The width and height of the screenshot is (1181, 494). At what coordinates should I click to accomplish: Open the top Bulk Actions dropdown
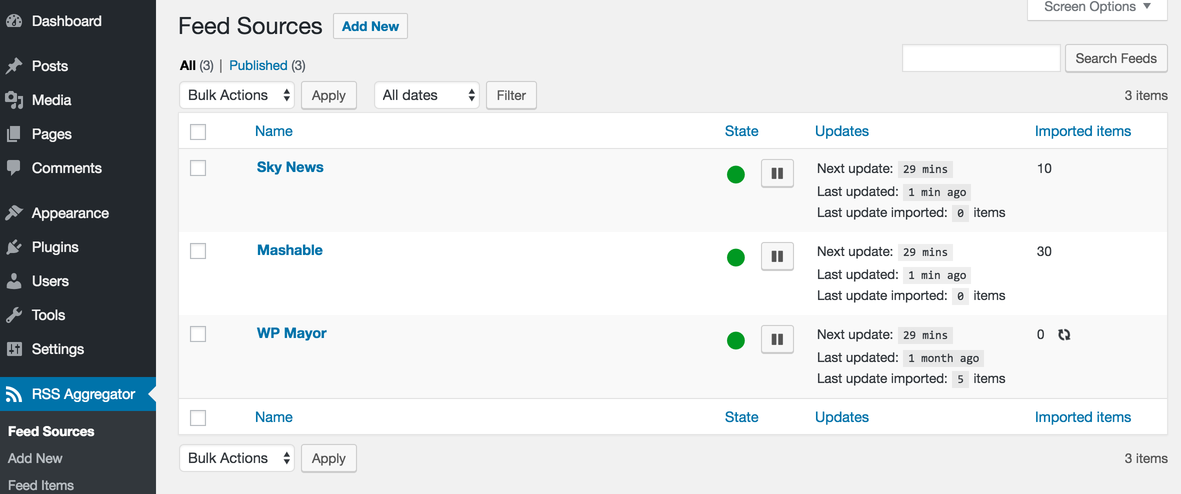tap(237, 95)
